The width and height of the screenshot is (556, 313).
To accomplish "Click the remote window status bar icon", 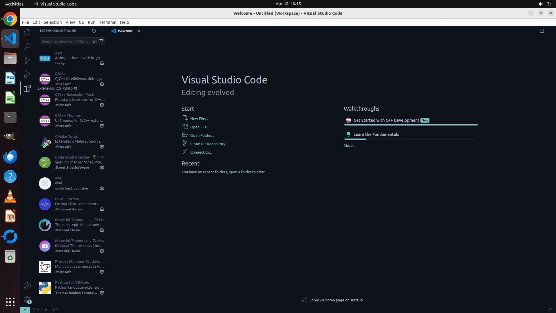I will [x=25, y=310].
